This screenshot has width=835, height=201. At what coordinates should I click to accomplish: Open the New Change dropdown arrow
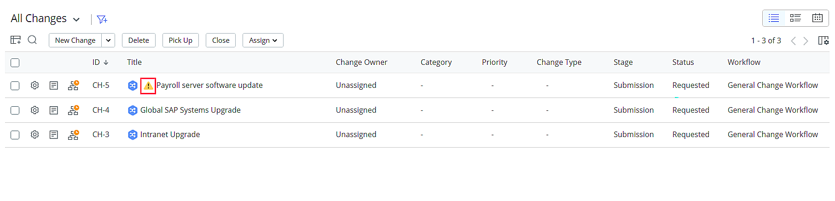108,40
